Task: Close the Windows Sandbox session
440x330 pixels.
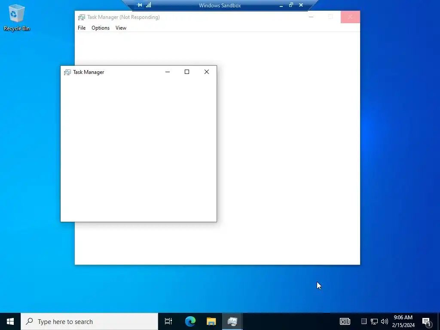Action: click(x=301, y=5)
